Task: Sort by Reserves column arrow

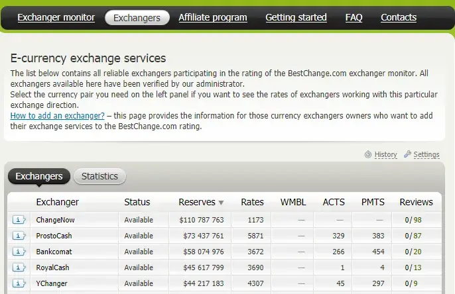Action: [x=221, y=203]
